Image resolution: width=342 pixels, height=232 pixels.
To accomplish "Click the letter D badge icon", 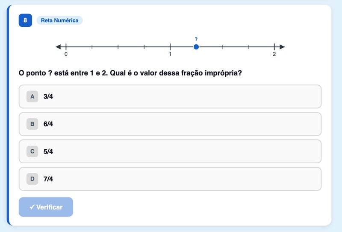I will pos(32,179).
